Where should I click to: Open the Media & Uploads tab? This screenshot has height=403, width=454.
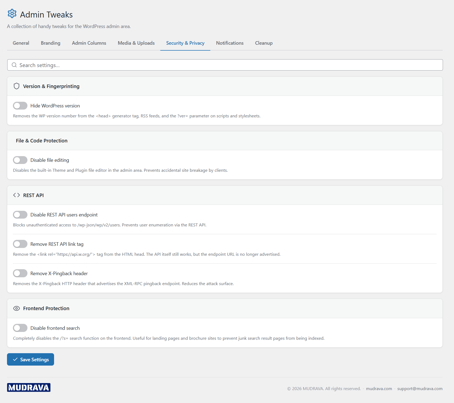click(136, 43)
